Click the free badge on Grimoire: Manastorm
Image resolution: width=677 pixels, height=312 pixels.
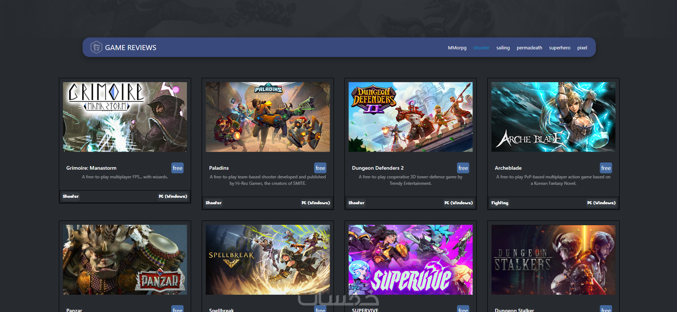[177, 168]
